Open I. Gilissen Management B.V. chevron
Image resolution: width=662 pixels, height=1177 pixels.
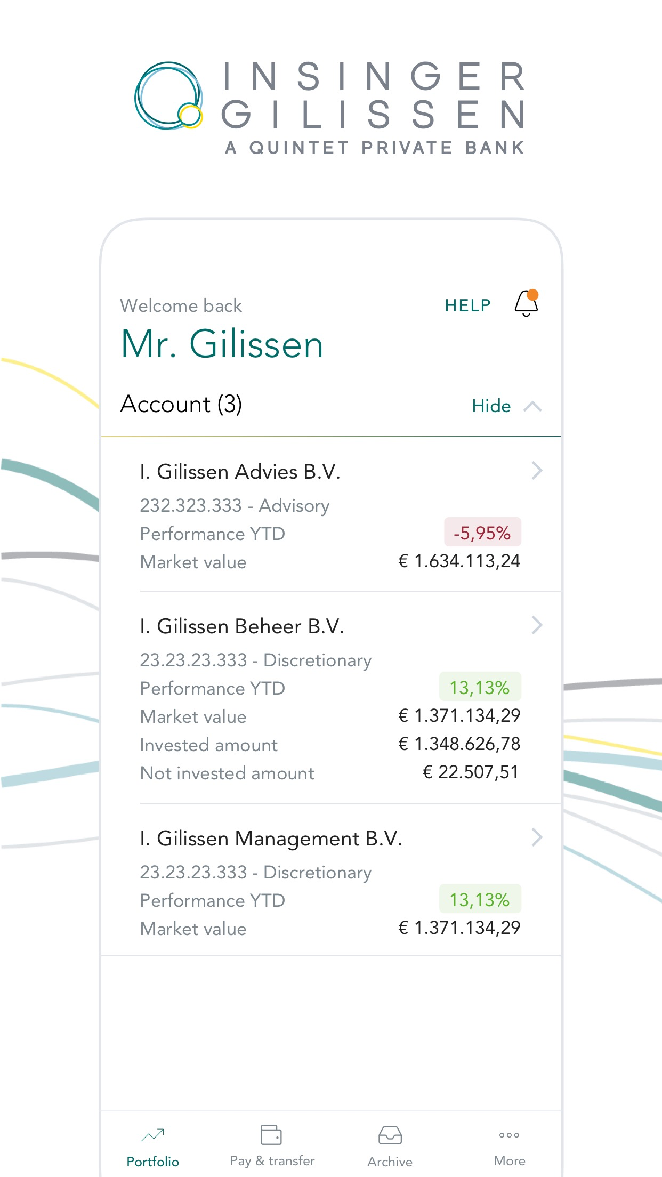(537, 837)
